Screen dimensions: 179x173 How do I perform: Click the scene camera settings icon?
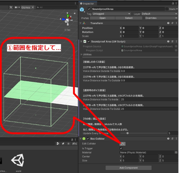pos(16,7)
